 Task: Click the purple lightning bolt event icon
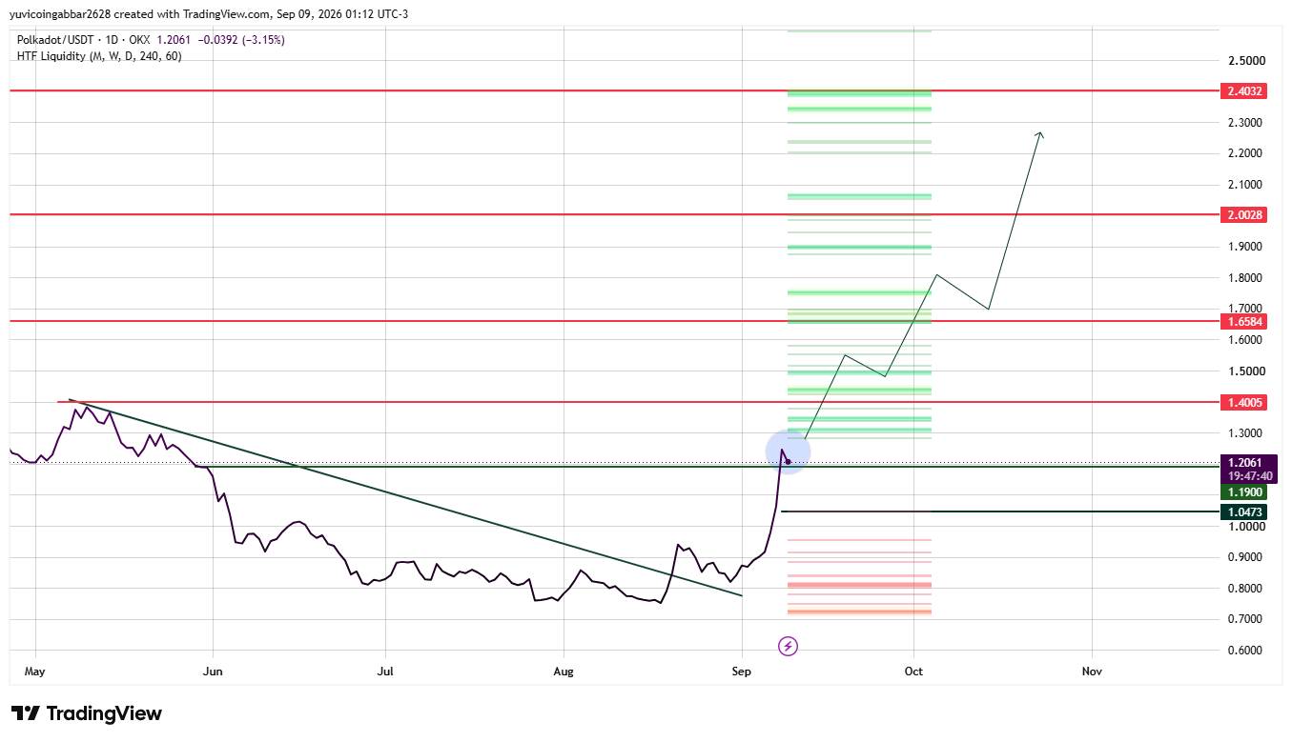click(x=789, y=647)
